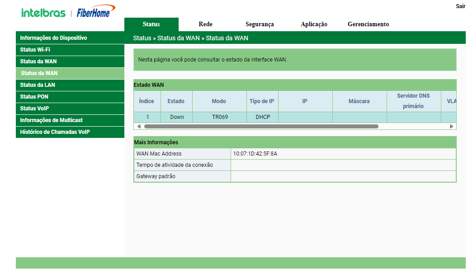This screenshot has width=473, height=279.
Task: Open the Segurança tab
Action: 260,24
